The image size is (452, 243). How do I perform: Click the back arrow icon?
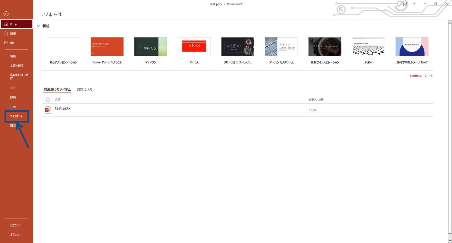point(6,14)
